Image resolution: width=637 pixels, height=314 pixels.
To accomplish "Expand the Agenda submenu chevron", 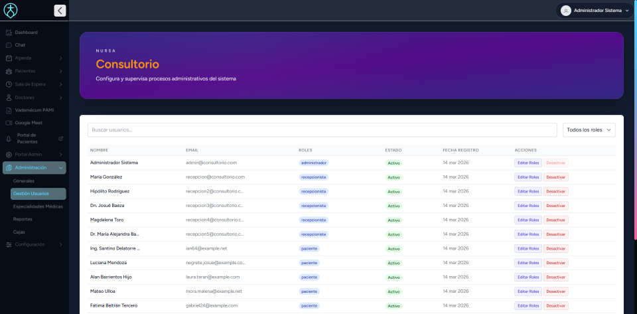I will click(60, 58).
